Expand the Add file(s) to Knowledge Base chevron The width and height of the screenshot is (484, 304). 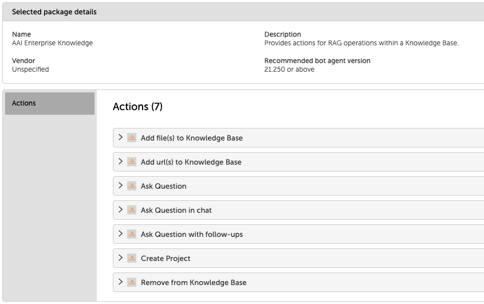pyautogui.click(x=120, y=138)
